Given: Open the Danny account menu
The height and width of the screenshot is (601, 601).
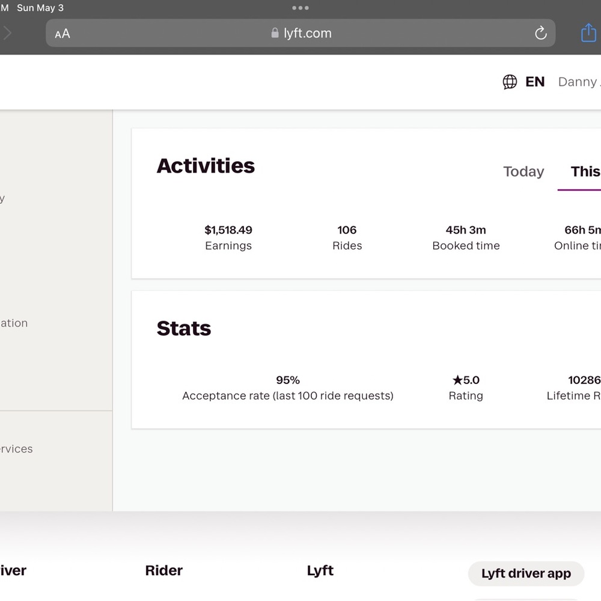Looking at the screenshot, I should coord(579,82).
